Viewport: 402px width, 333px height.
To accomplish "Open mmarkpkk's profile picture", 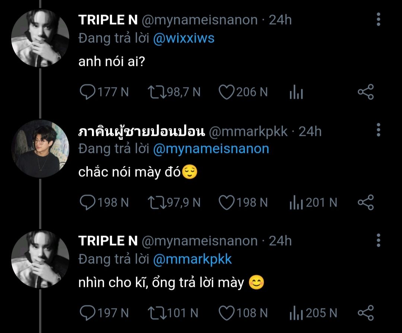I will point(40,149).
